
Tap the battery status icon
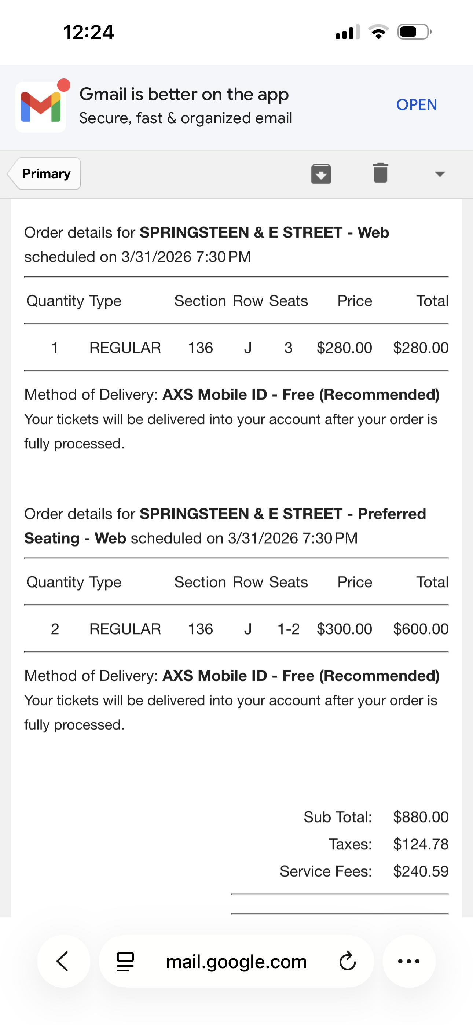414,32
